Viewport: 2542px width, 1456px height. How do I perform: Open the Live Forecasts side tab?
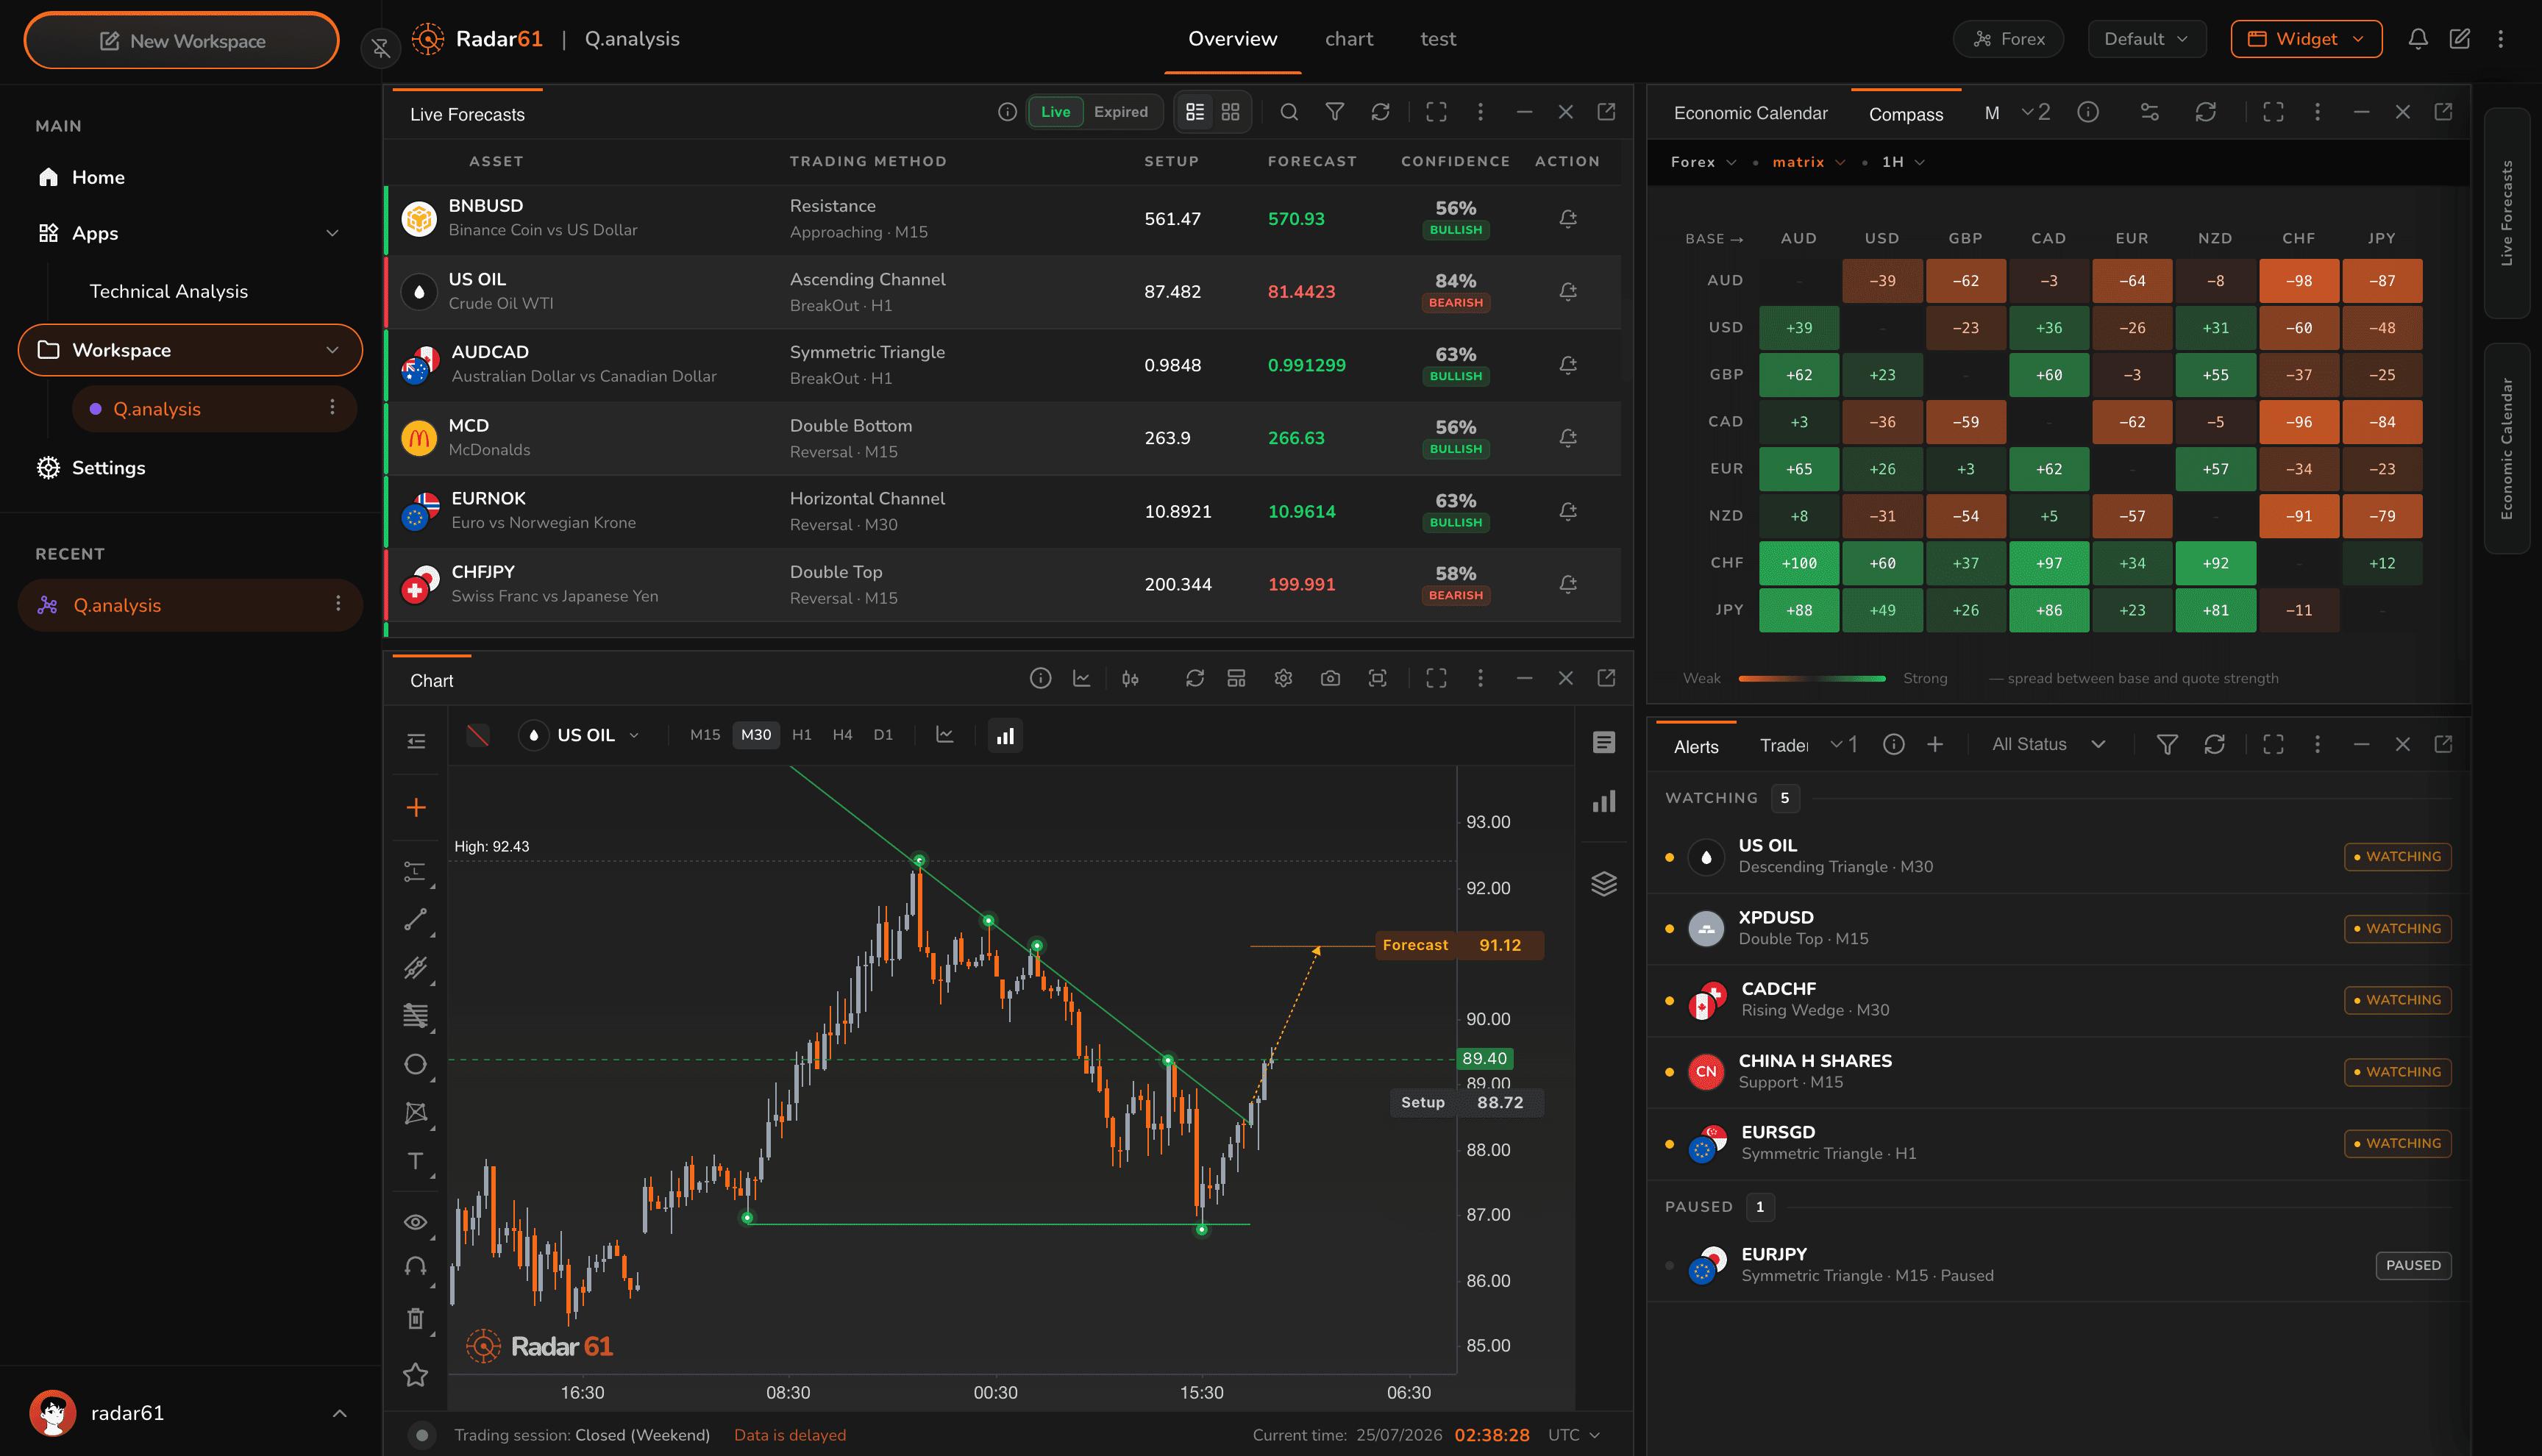click(2507, 213)
